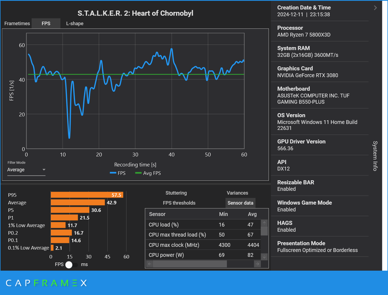Open the Variances tab

pyautogui.click(x=237, y=193)
